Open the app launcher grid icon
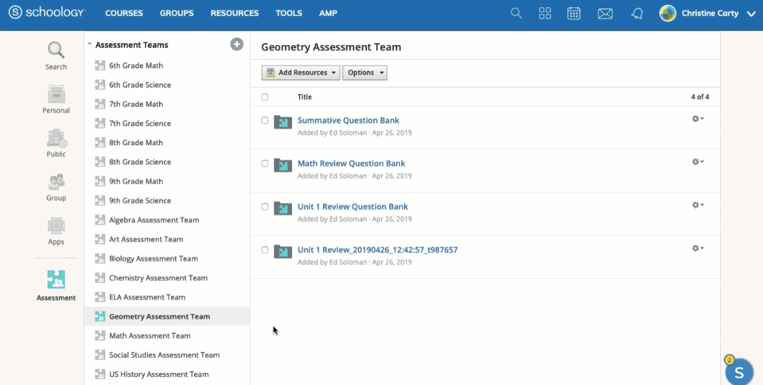Image resolution: width=763 pixels, height=385 pixels. click(x=544, y=13)
